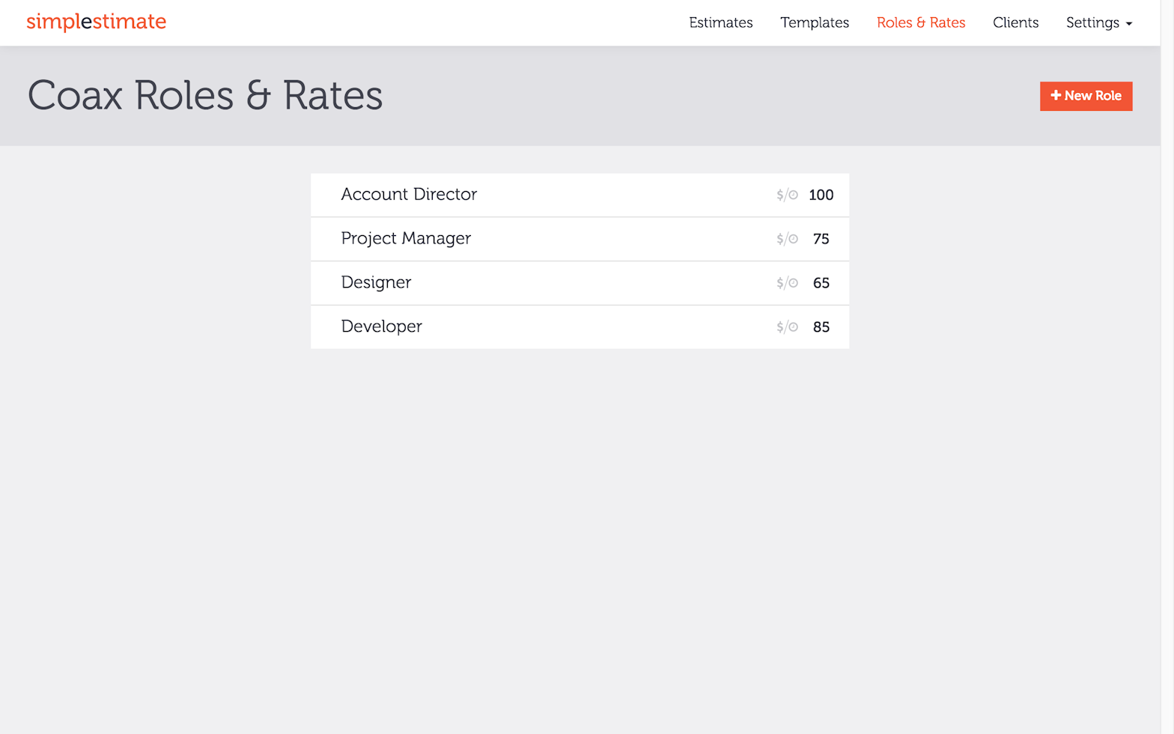Navigate to Clients
Screen dimensions: 1174x734
pyautogui.click(x=1015, y=22)
